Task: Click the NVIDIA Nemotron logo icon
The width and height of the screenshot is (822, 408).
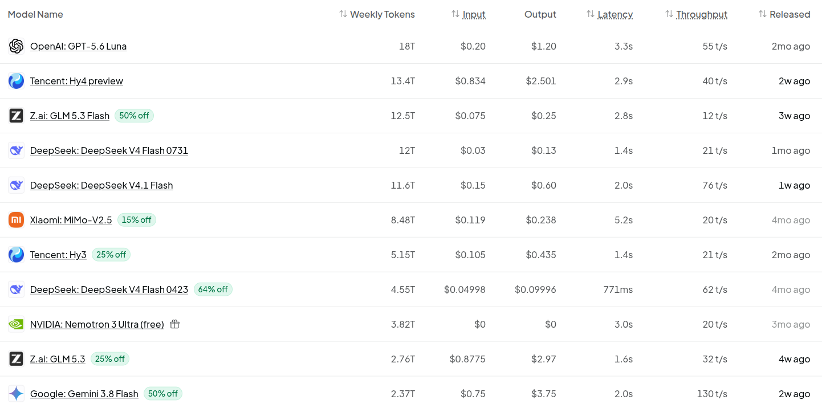Action: (x=16, y=324)
